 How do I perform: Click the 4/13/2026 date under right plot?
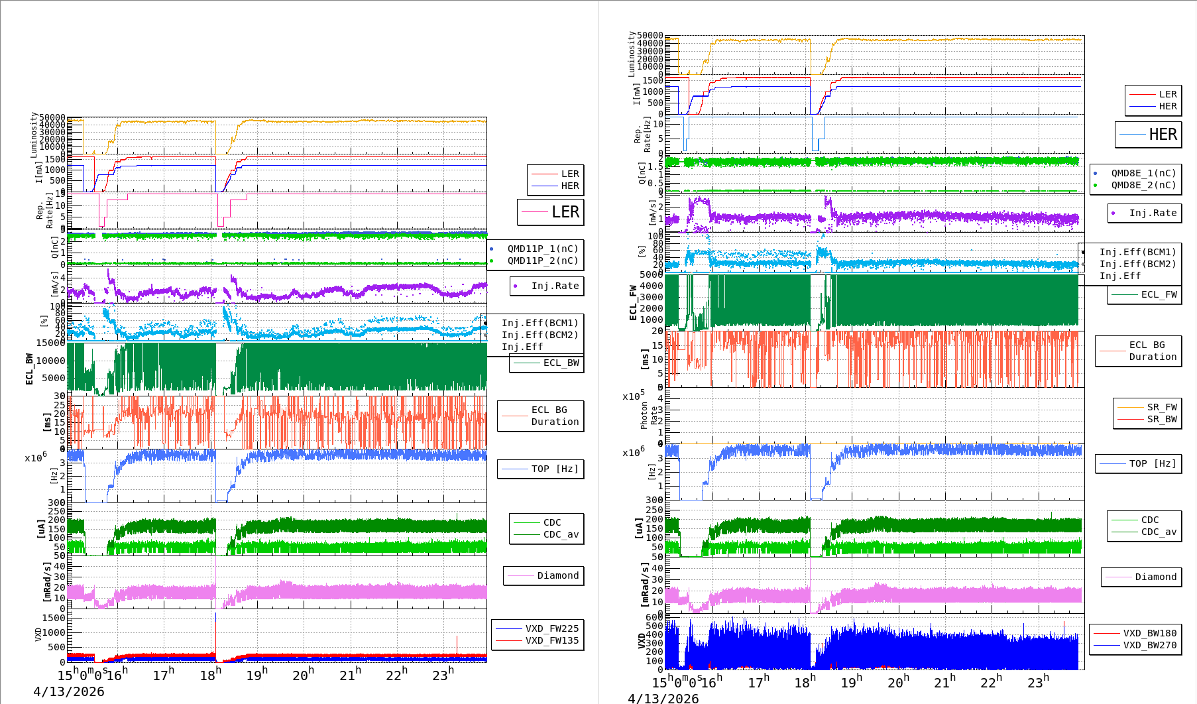[663, 698]
